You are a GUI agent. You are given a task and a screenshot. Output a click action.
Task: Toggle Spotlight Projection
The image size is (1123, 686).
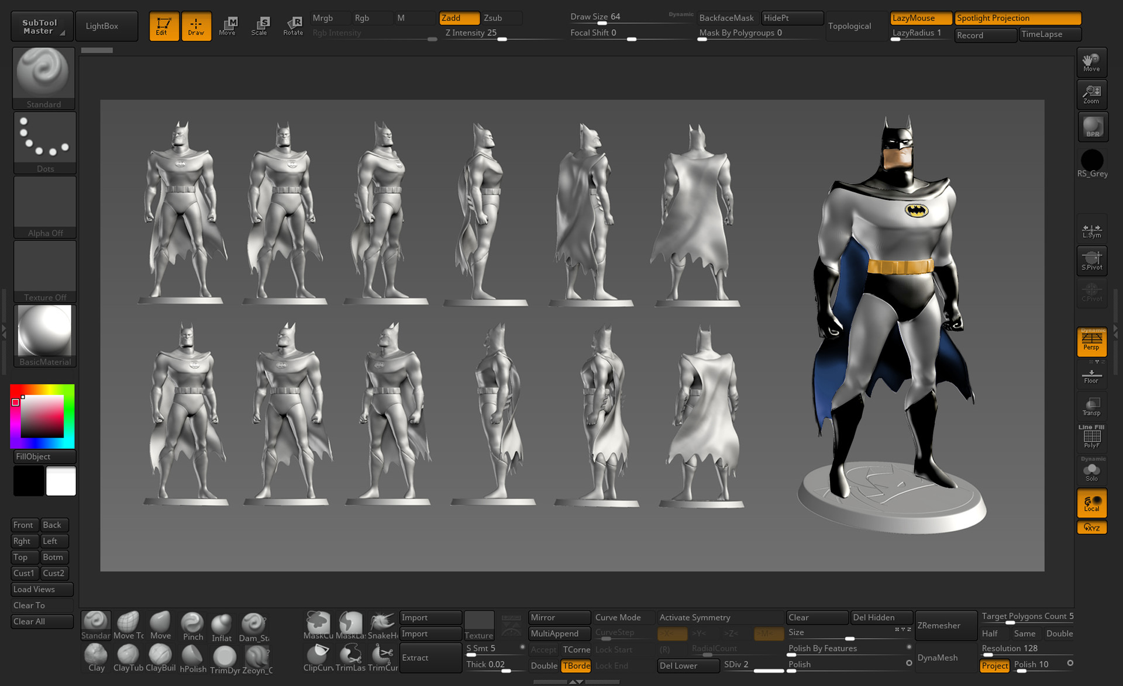point(1018,18)
